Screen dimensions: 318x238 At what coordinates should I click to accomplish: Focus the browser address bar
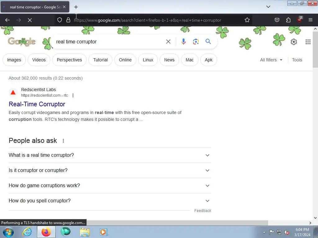(x=148, y=20)
